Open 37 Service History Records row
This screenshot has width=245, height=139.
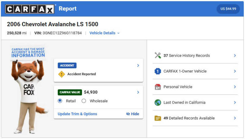tap(195, 55)
